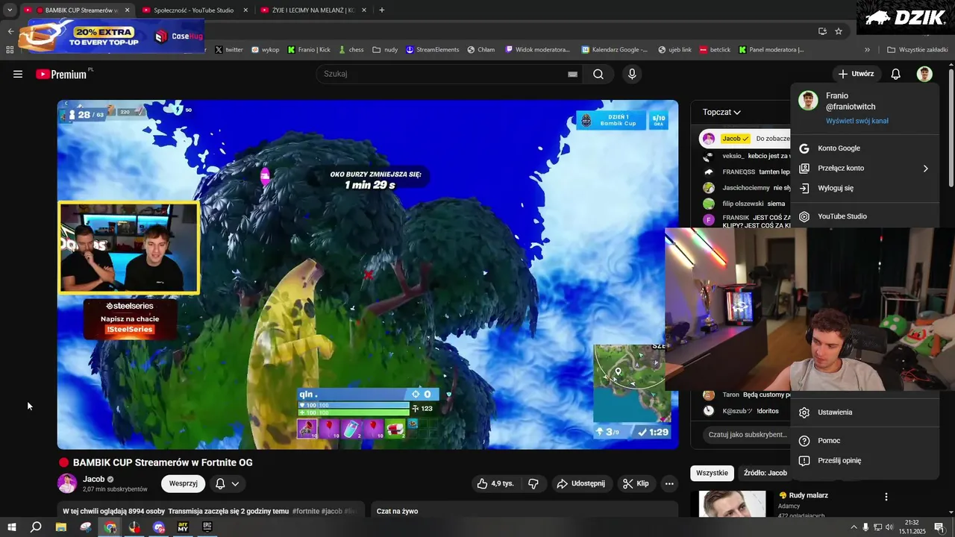Expand the Topczat chat mode dropdown
The width and height of the screenshot is (955, 537).
click(721, 112)
